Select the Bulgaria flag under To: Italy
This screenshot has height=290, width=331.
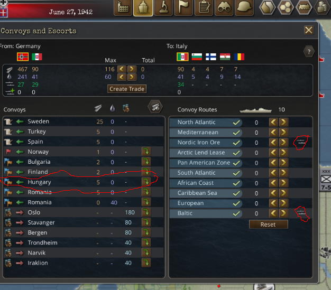[x=197, y=57]
